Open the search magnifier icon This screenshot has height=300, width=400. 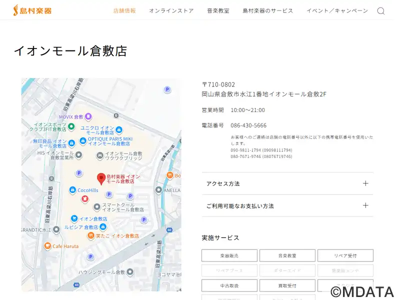coord(381,10)
